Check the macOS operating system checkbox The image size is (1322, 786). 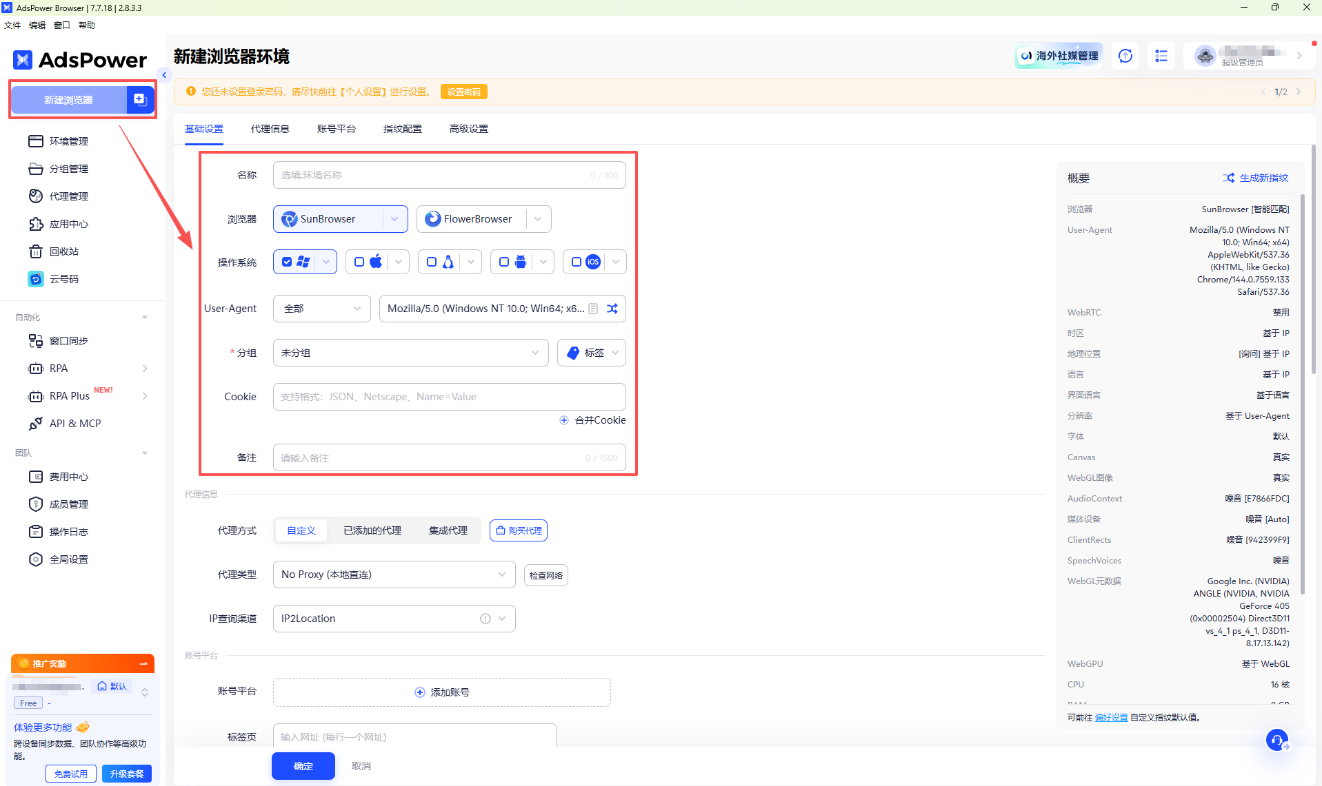tap(359, 262)
